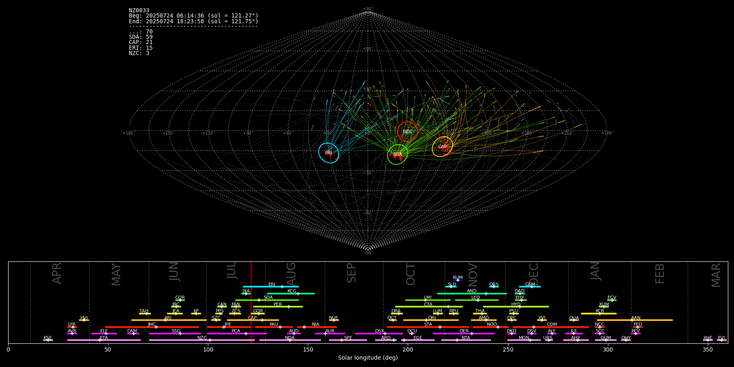Screen dimensions: 734x367
Task: Click the KUM shower bar in the timeline
Action: 458,280
